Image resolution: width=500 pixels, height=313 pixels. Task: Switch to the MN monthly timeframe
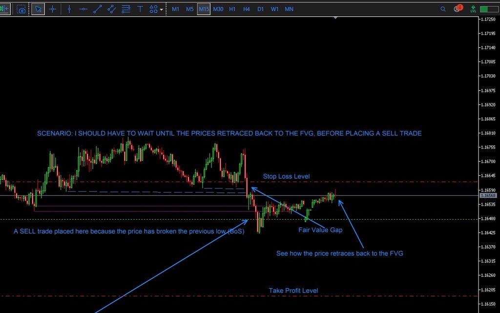coord(289,9)
